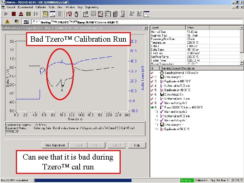Click the save-disk icon in status toolbar
244x183 pixels.
(17, 21)
